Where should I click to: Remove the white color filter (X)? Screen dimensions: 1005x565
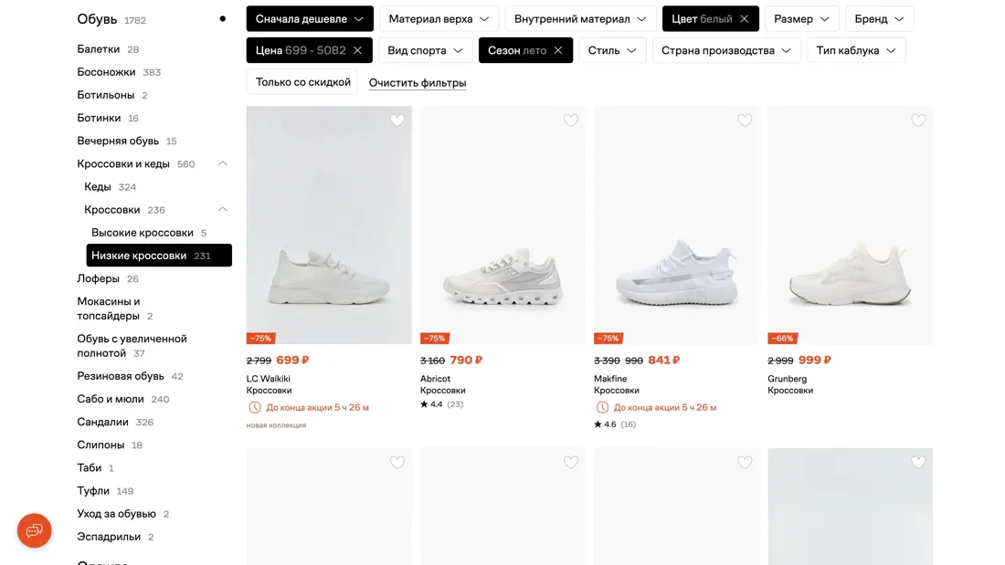pyautogui.click(x=745, y=19)
